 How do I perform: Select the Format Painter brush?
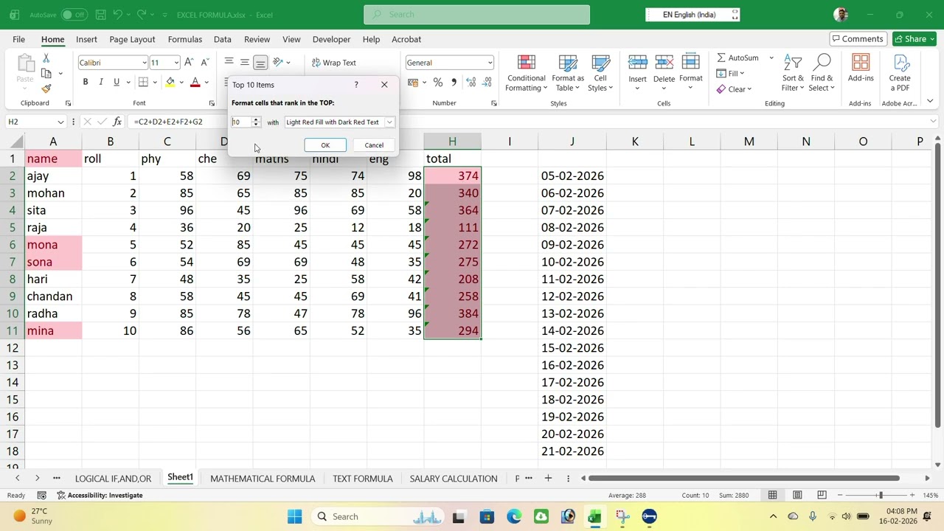46,88
